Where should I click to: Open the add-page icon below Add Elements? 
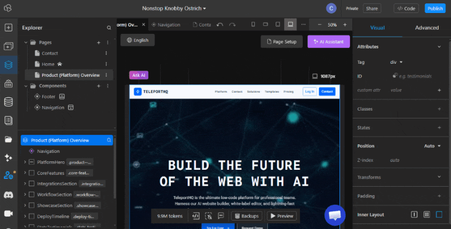8,46
